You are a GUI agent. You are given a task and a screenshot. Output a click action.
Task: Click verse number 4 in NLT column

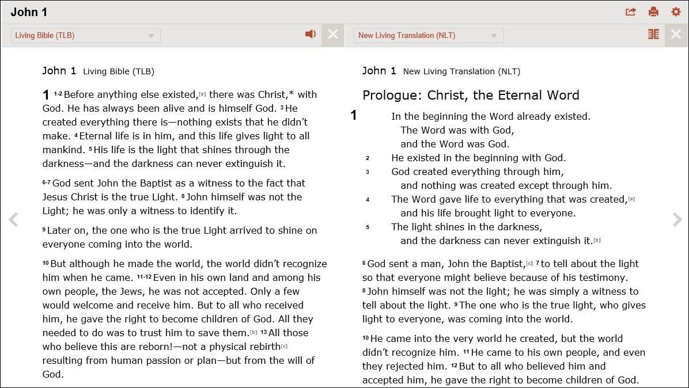click(368, 199)
